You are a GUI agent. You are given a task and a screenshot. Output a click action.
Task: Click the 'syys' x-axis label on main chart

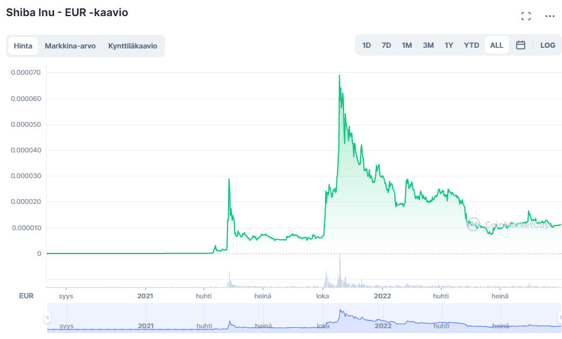pyautogui.click(x=66, y=296)
